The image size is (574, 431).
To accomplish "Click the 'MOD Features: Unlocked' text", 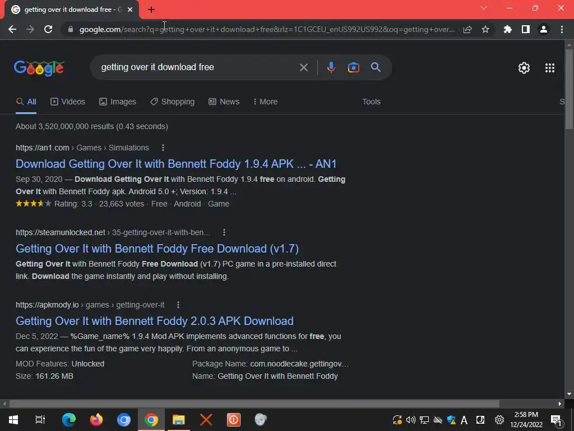I will (60, 364).
